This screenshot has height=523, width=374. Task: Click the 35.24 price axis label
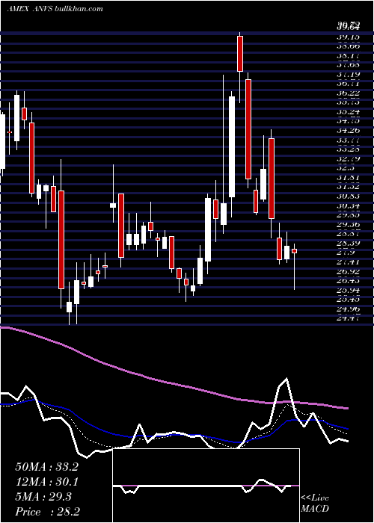pos(348,112)
